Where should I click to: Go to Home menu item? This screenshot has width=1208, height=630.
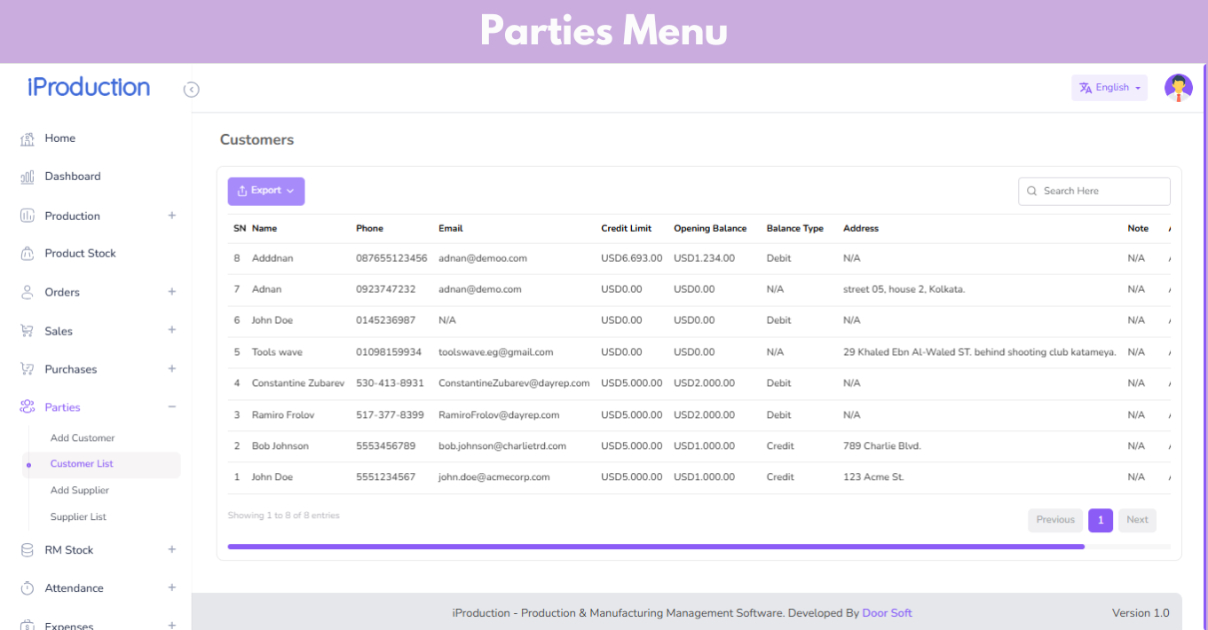(60, 138)
